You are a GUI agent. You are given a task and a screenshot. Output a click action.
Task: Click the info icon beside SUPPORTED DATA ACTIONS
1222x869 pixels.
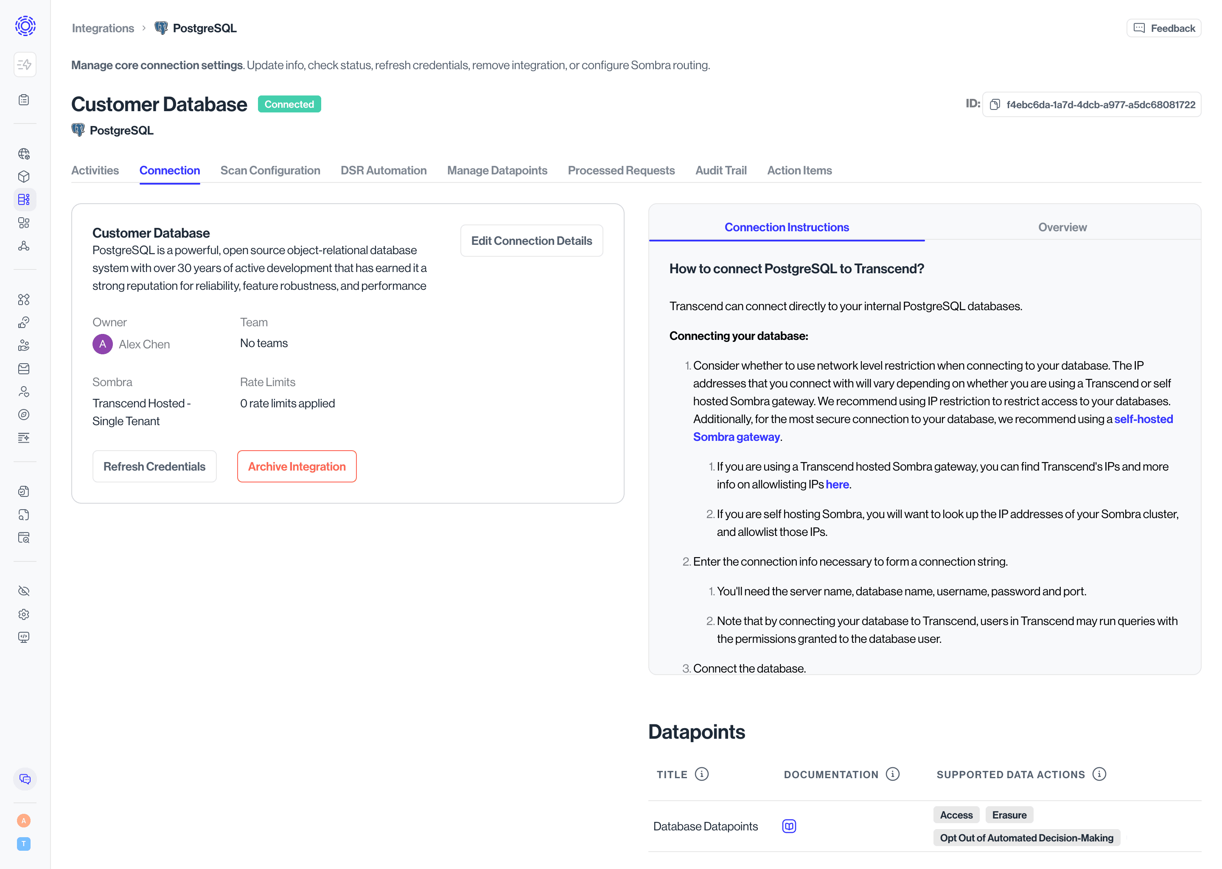(1099, 774)
